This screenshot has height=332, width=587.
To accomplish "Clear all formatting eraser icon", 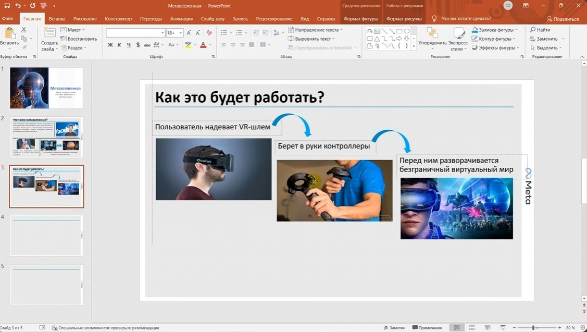I will [x=209, y=33].
